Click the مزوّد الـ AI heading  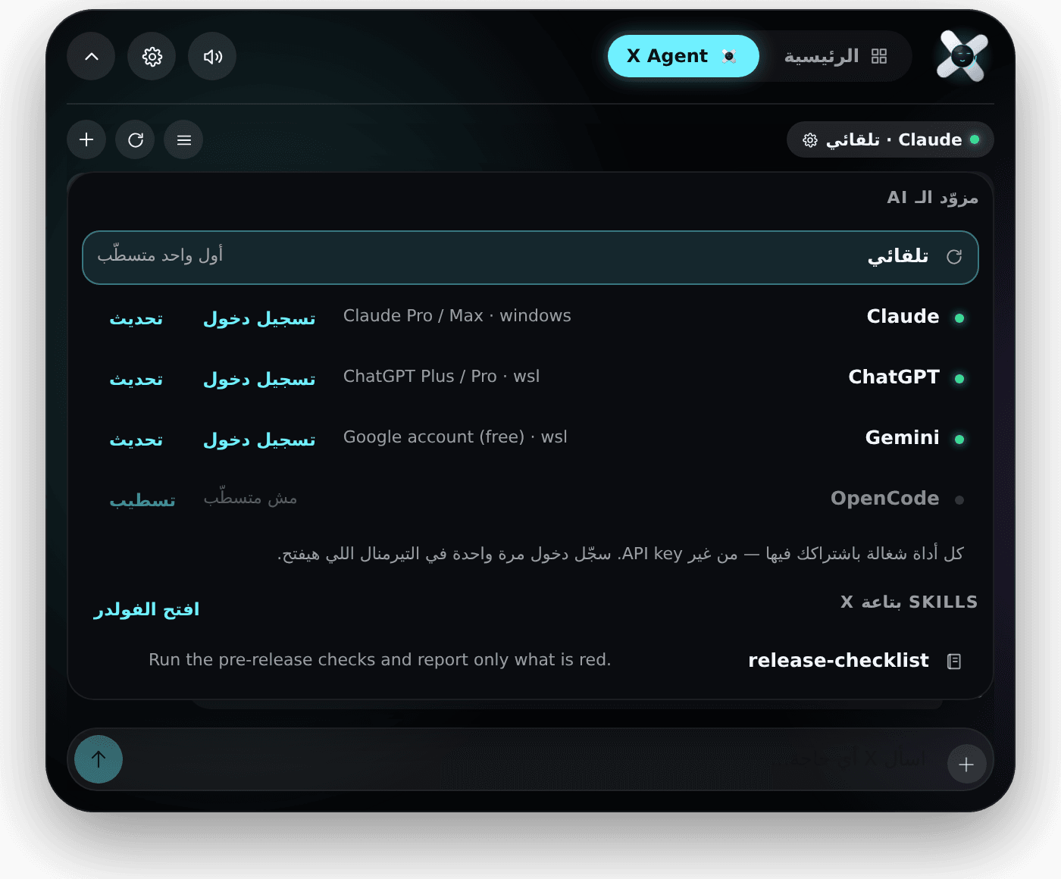(x=932, y=198)
